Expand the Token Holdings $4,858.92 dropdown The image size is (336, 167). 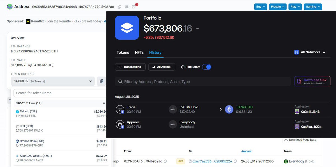pyautogui.click(x=53, y=81)
